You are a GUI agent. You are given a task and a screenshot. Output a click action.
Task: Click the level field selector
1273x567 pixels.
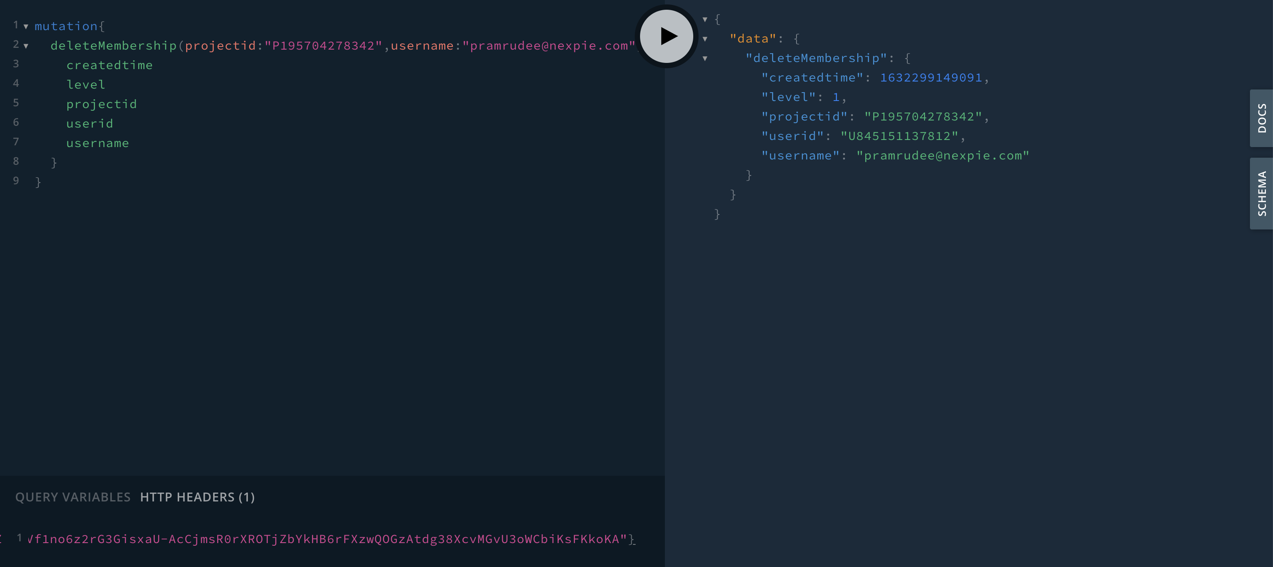[x=85, y=84]
